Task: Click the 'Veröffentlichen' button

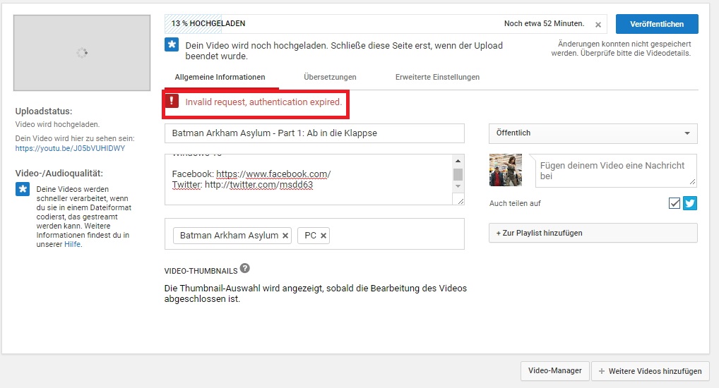Action: pos(657,24)
